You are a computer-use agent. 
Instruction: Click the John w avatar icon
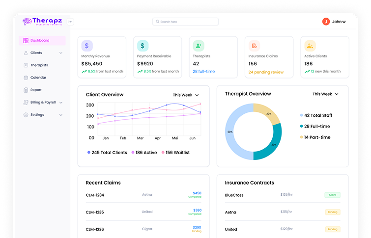click(326, 22)
